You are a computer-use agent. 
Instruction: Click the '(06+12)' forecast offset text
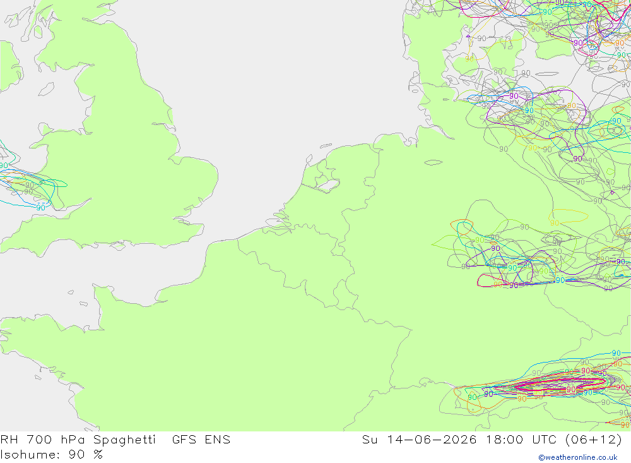coord(594,440)
